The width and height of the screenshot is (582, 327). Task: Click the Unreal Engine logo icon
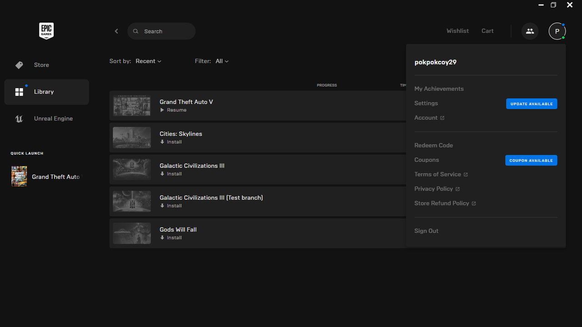click(x=19, y=119)
